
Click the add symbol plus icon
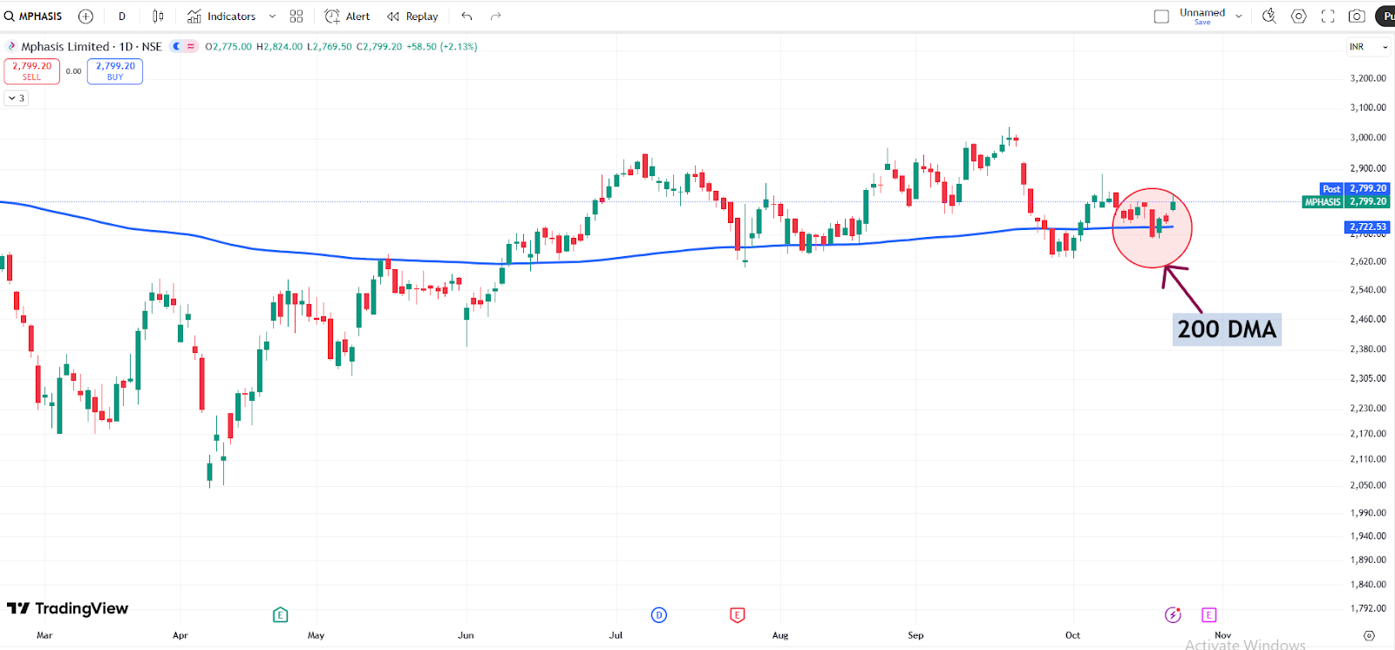click(85, 17)
